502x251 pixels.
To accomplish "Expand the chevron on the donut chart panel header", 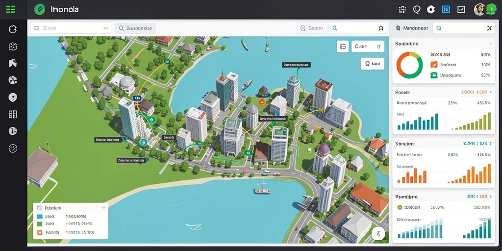I will (x=490, y=43).
